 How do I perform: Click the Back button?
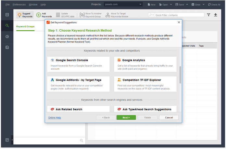[106, 117]
